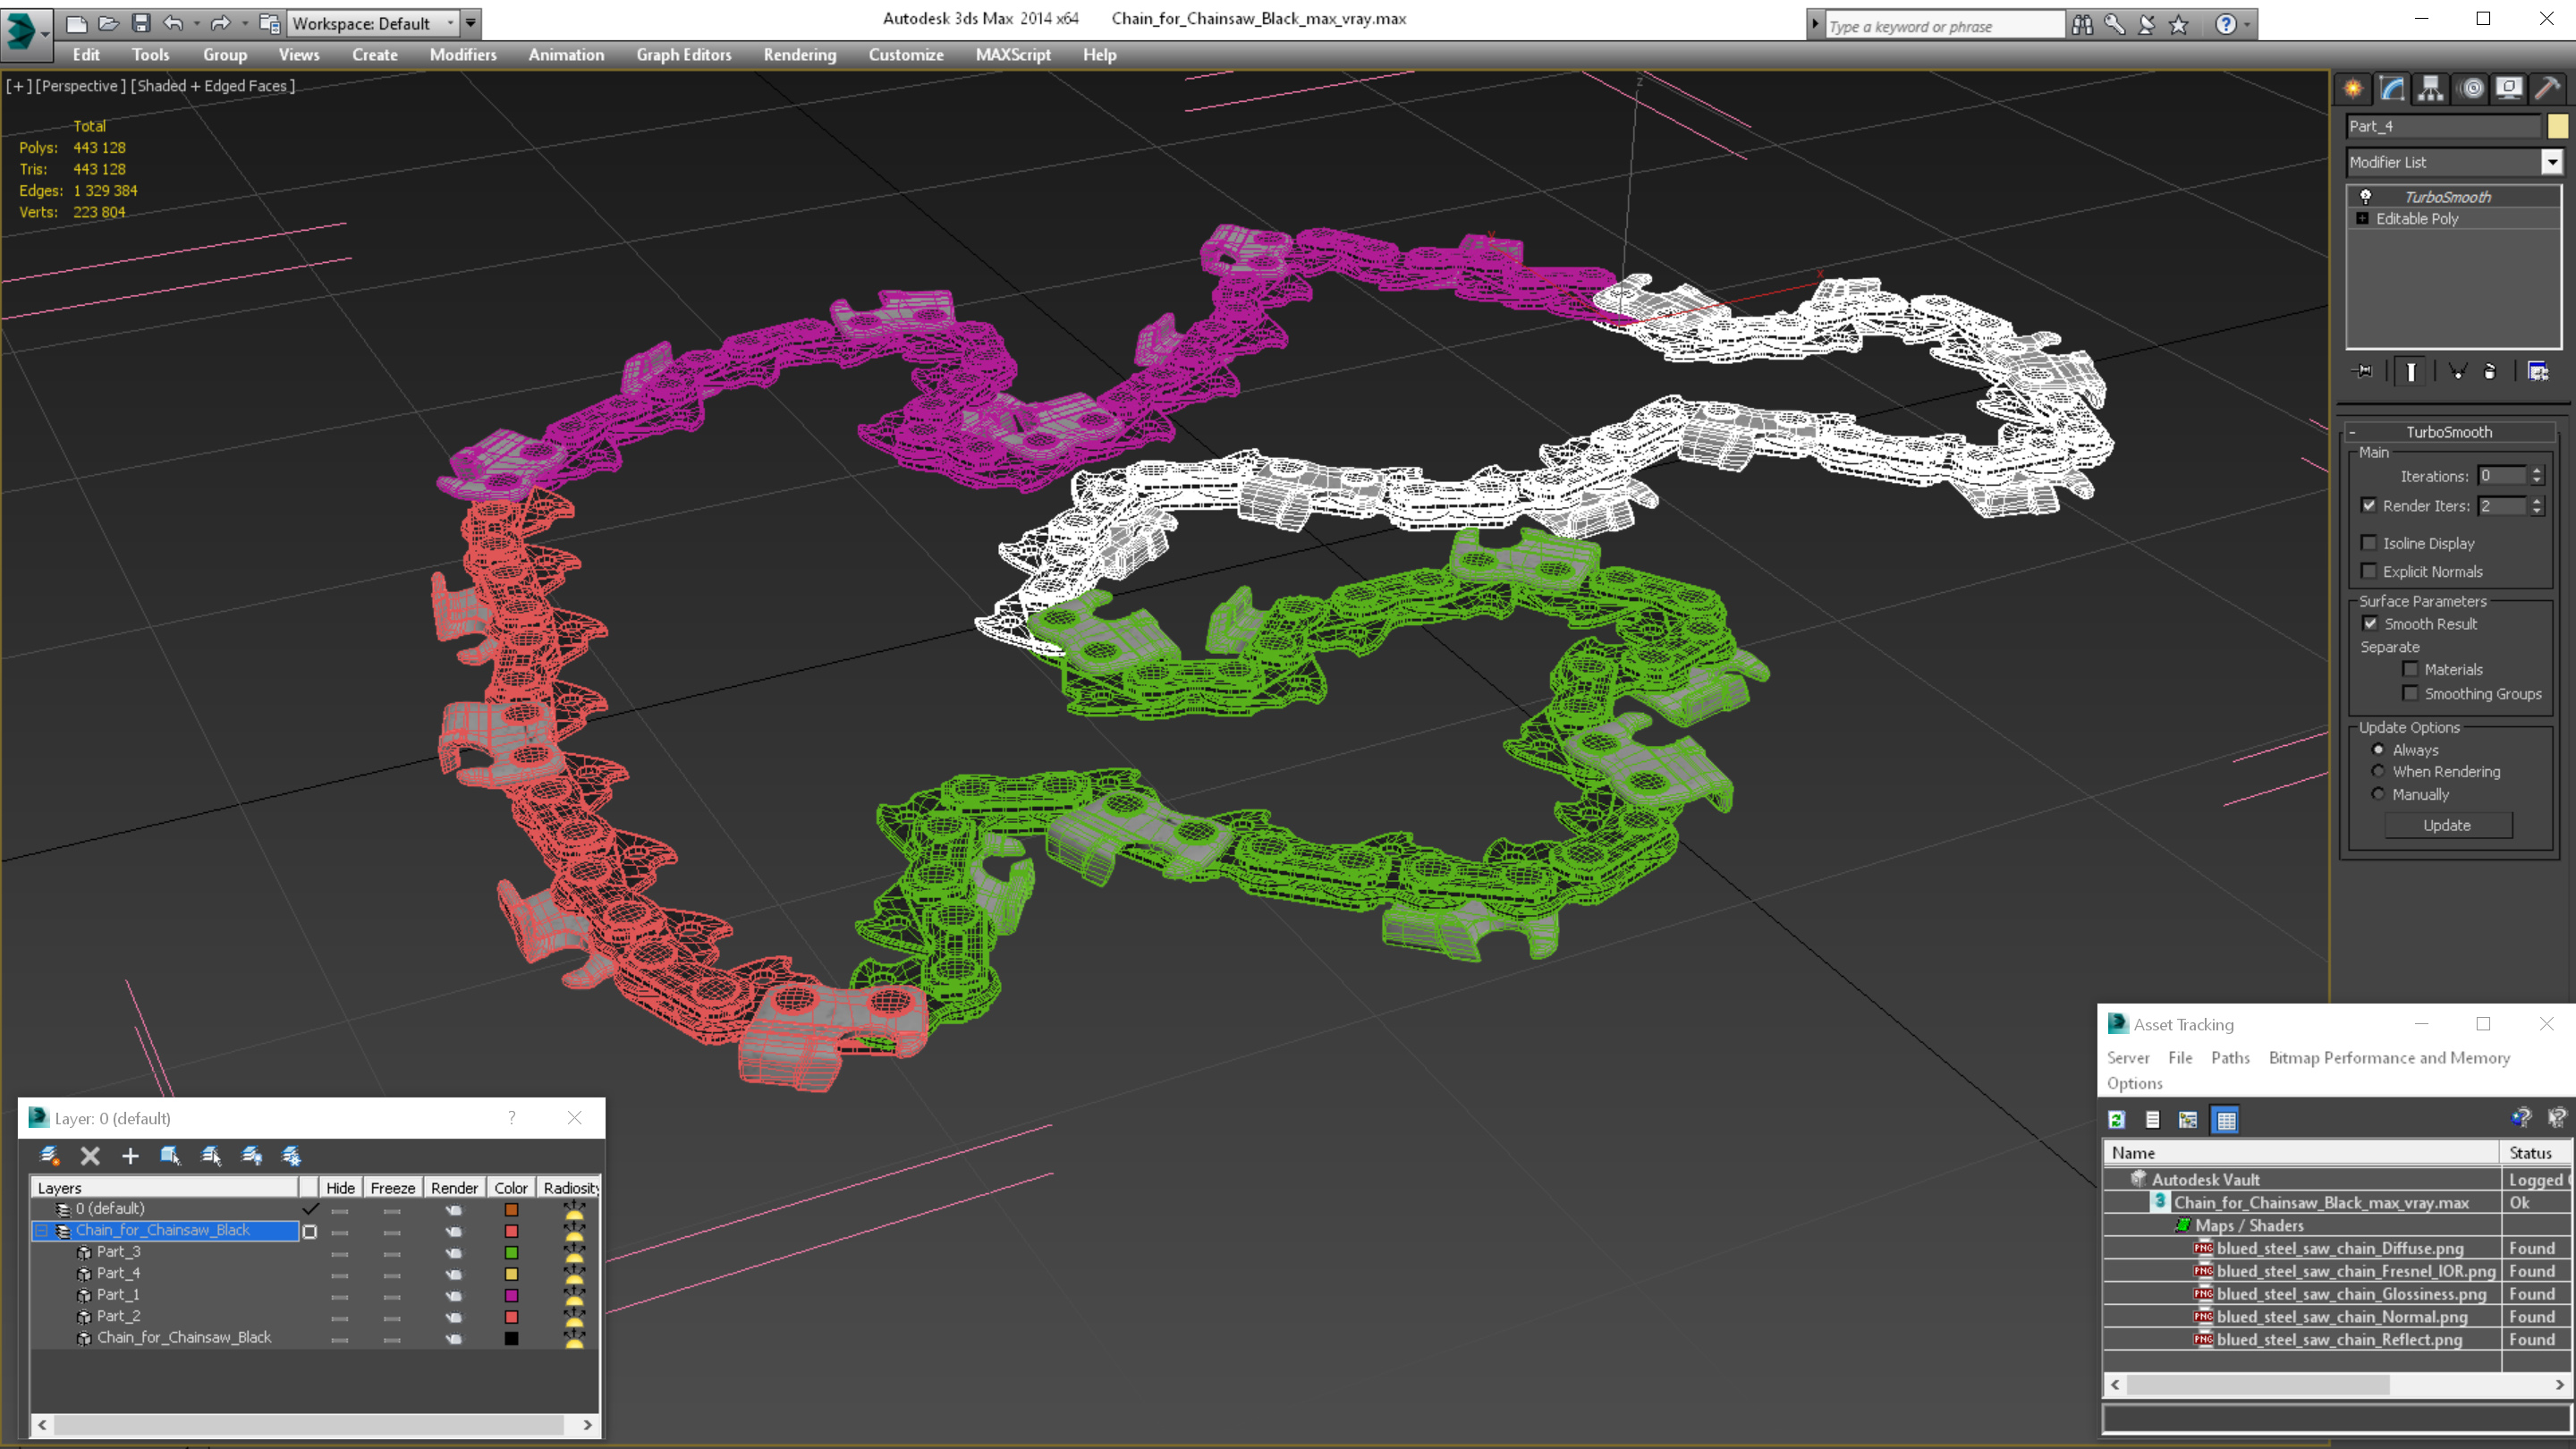Select the When Rendering radio button
Viewport: 2576px width, 1449px height.
[2378, 771]
